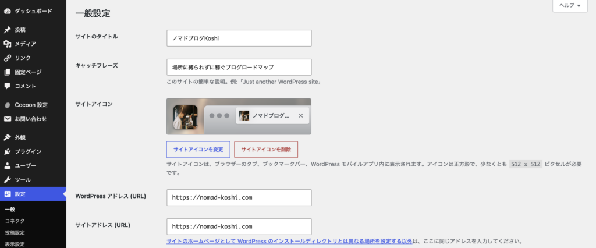Open the ツール menu

(33, 180)
